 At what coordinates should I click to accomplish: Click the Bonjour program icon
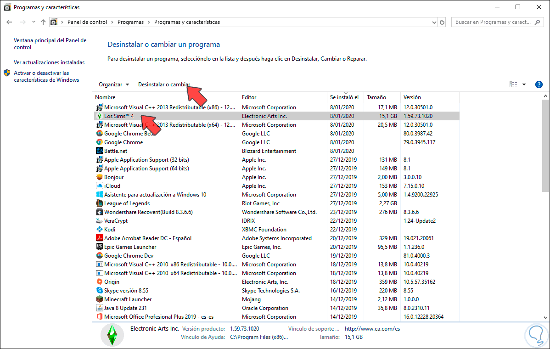pyautogui.click(x=100, y=177)
